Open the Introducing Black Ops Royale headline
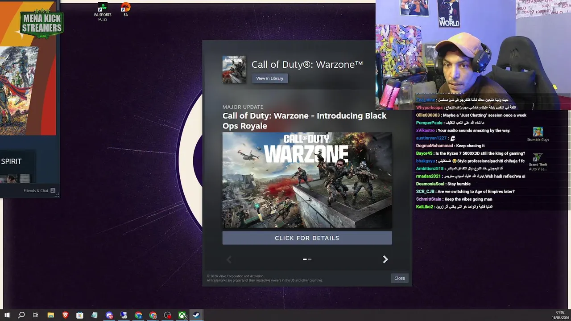This screenshot has width=571, height=321. pos(304,121)
